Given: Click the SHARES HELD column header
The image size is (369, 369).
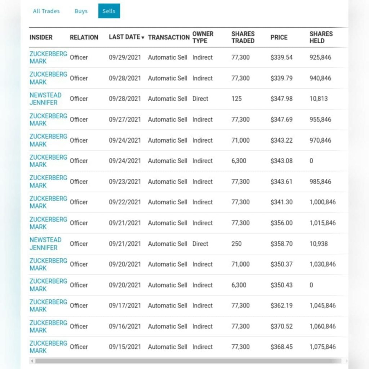Looking at the screenshot, I should (x=321, y=37).
